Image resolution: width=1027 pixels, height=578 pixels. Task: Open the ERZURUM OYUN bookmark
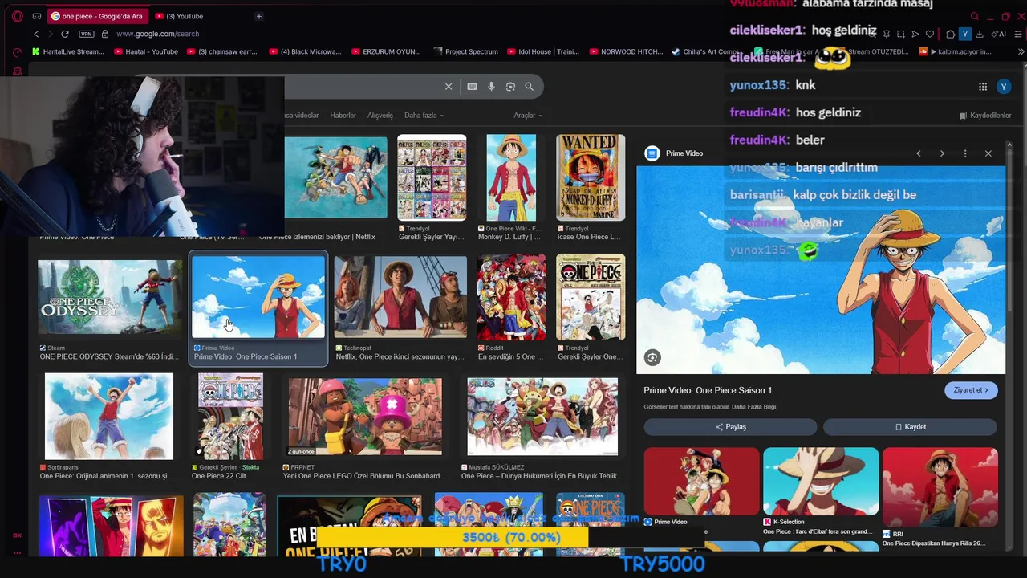click(385, 51)
